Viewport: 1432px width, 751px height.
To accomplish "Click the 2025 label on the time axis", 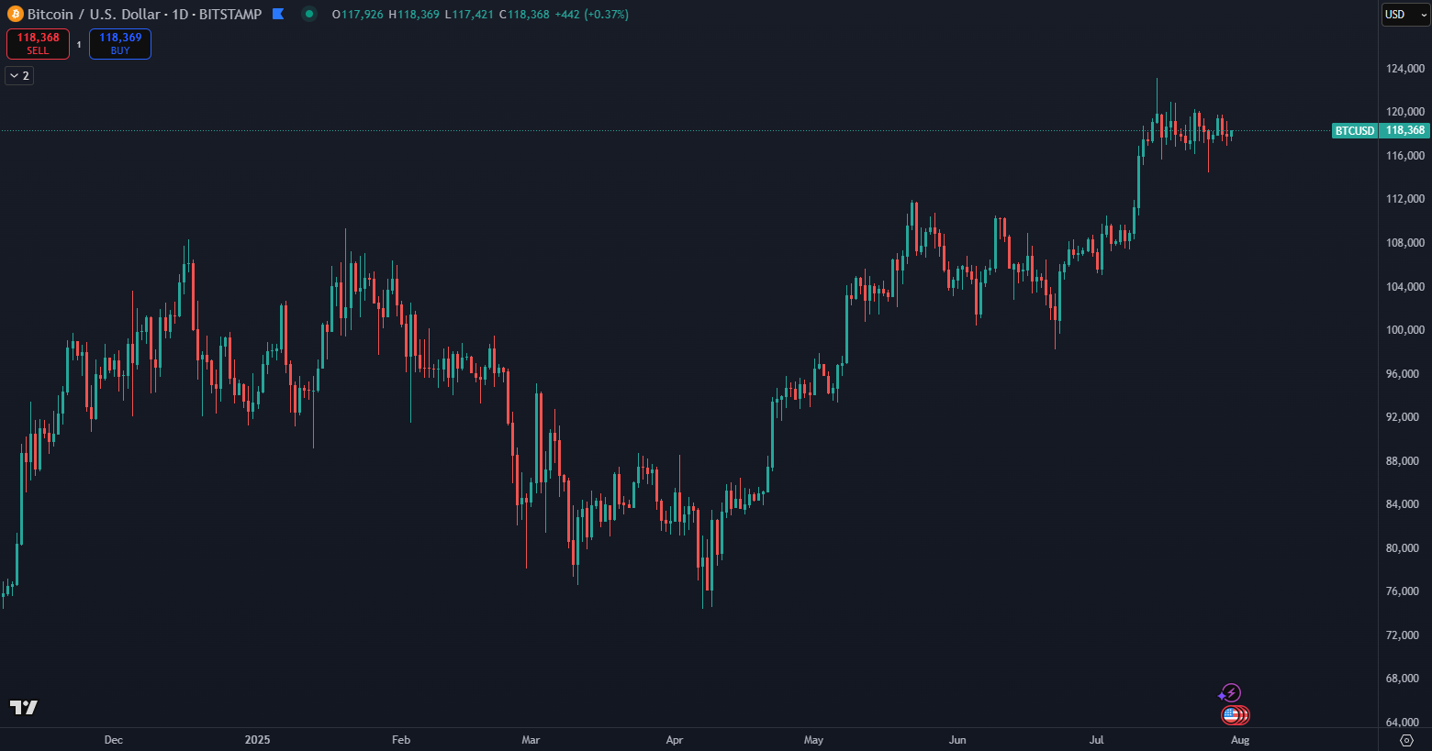I will (x=258, y=740).
